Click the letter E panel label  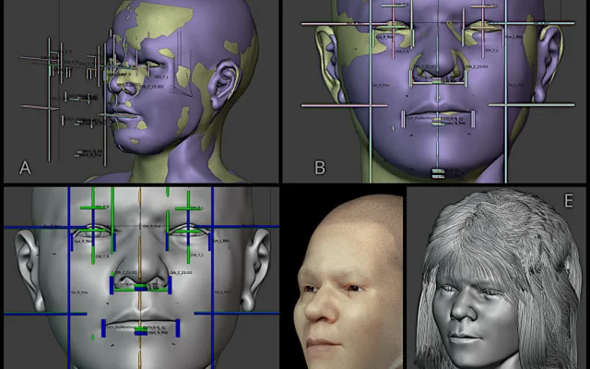point(569,201)
